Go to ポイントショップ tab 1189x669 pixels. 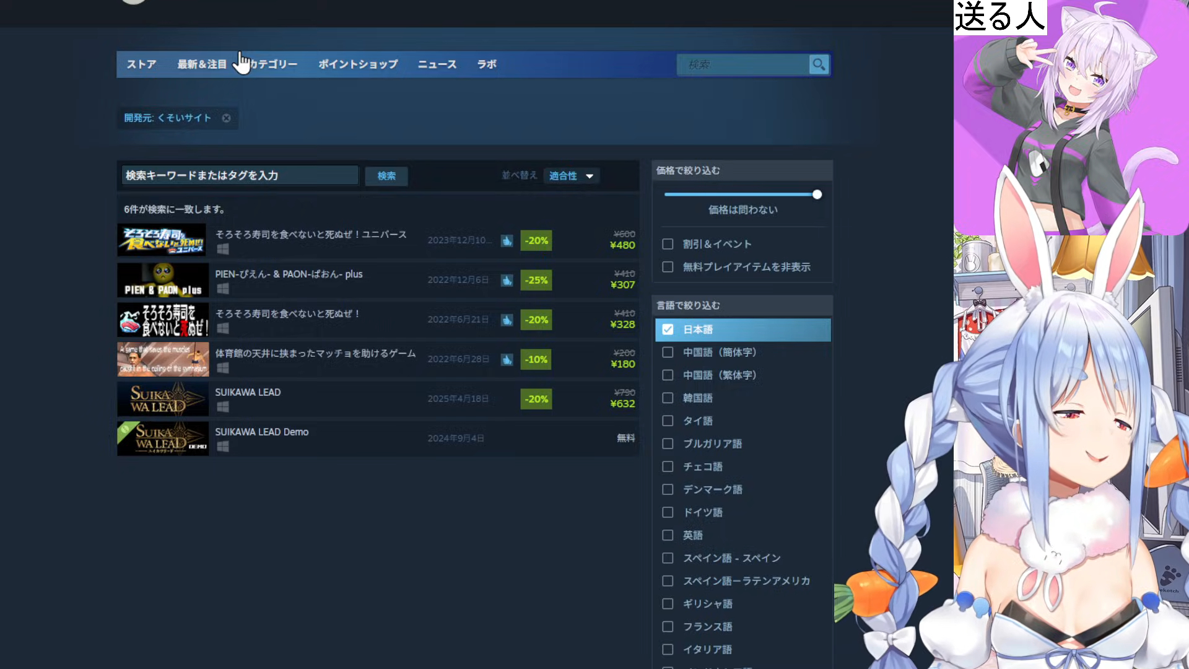358,64
